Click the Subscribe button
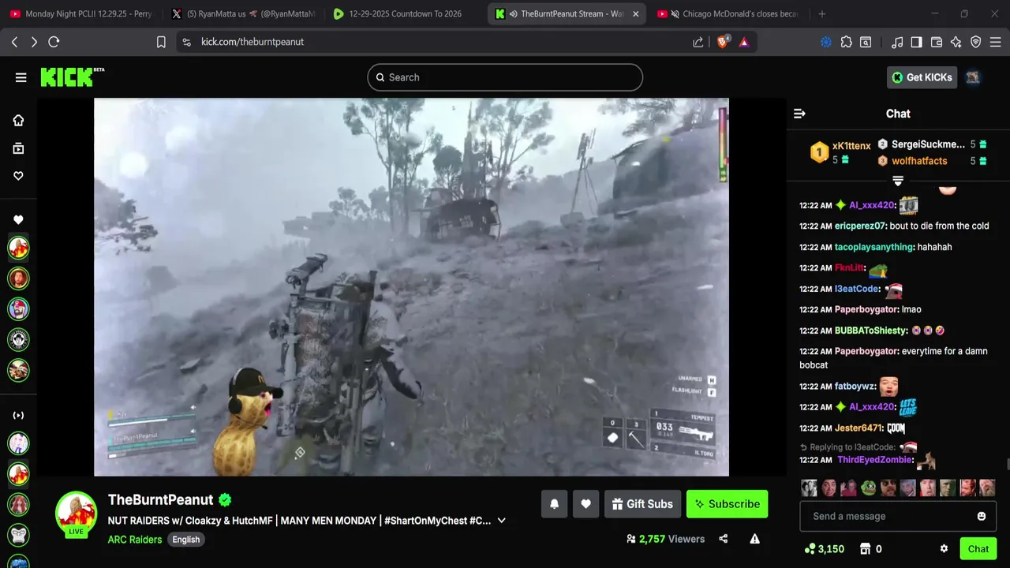 (x=727, y=504)
